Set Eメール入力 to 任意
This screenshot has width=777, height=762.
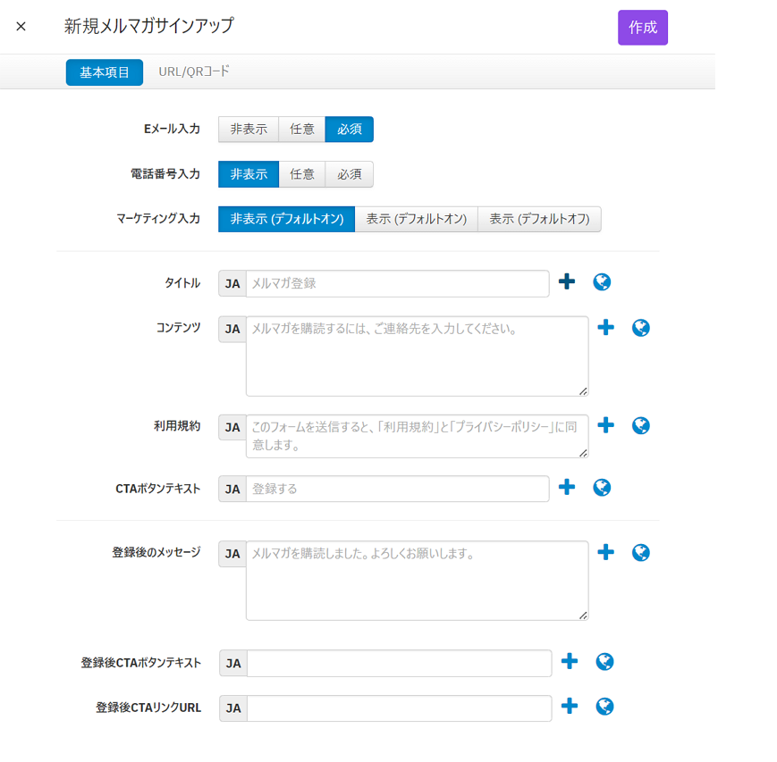pos(301,130)
